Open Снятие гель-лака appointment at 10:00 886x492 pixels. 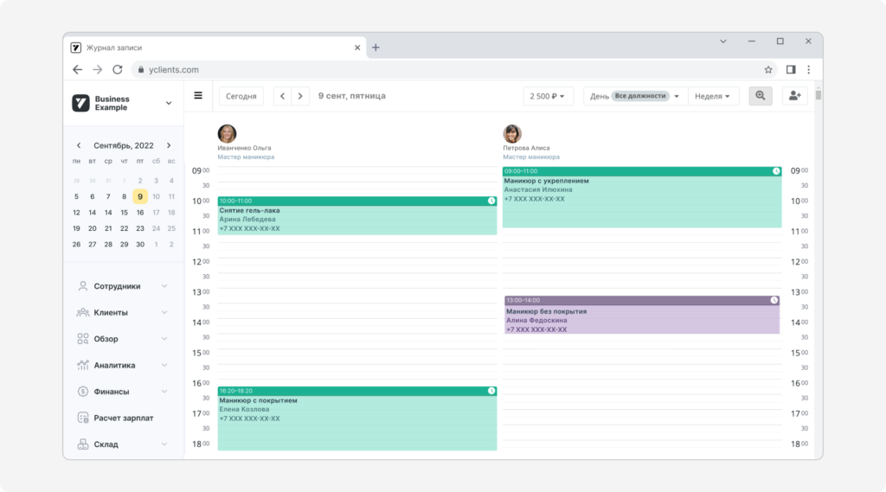click(357, 215)
